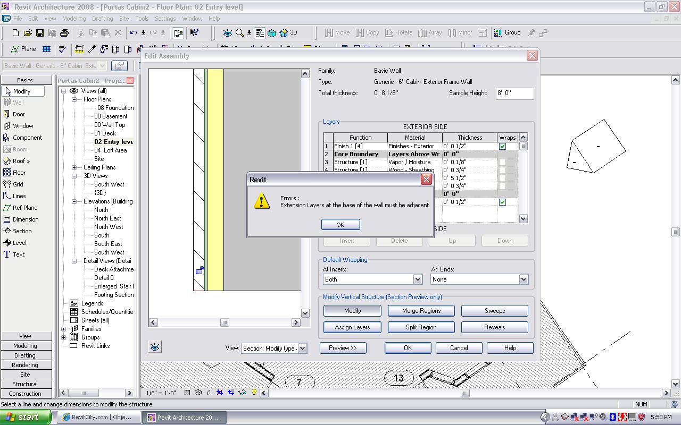Click the preview eye icon below section view
This screenshot has width=681, height=425.
(155, 347)
